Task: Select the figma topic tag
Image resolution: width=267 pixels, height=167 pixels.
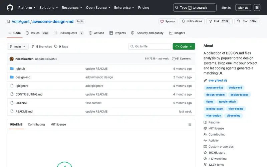Action: pos(210,102)
